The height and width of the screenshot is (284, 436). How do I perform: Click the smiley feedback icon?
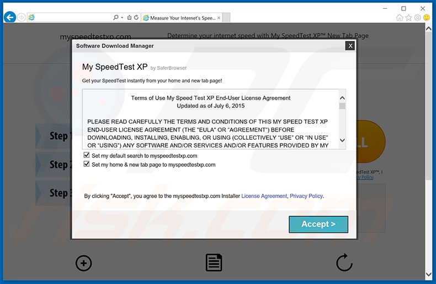(426, 18)
